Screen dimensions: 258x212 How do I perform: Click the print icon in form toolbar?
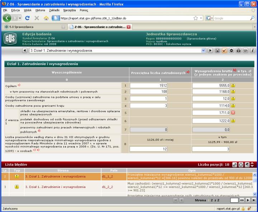(x=239, y=51)
